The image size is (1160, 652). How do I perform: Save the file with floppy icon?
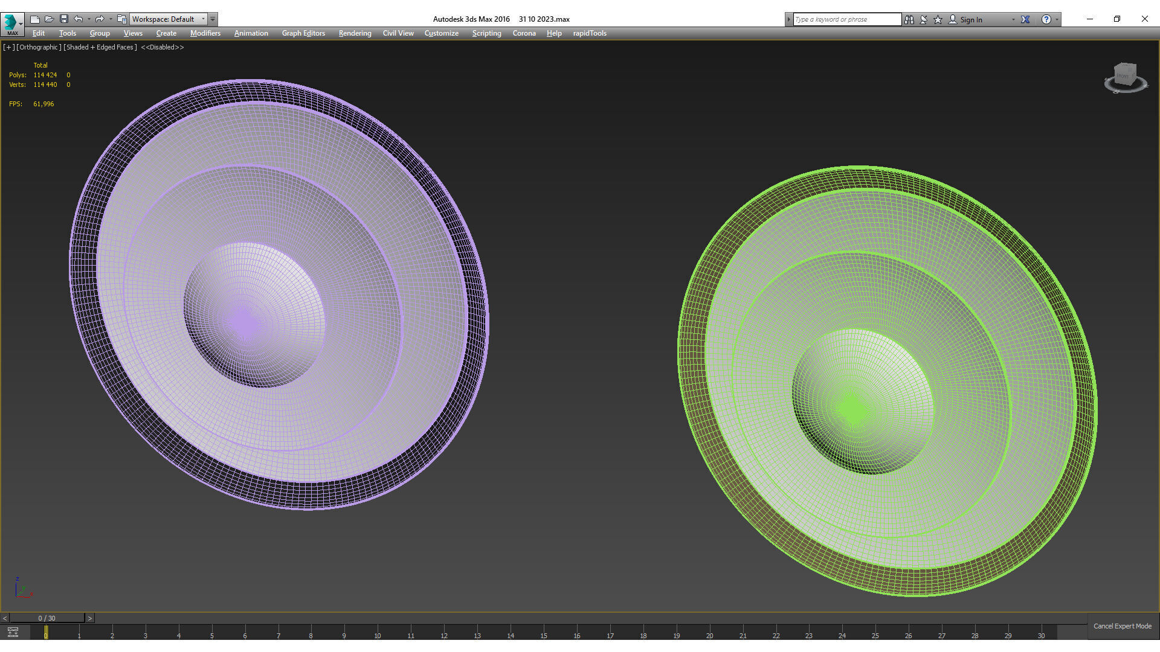pos(64,19)
